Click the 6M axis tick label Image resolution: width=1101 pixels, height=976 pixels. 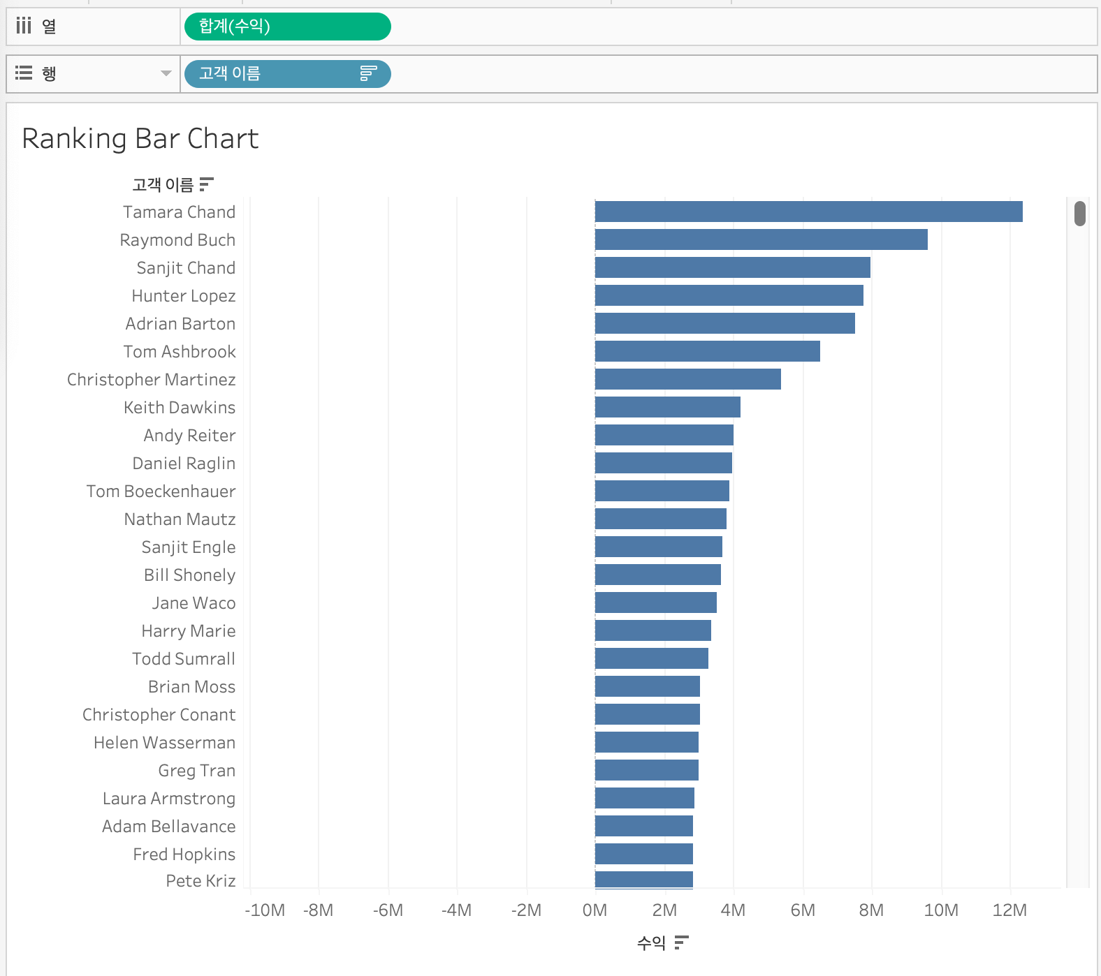[803, 910]
